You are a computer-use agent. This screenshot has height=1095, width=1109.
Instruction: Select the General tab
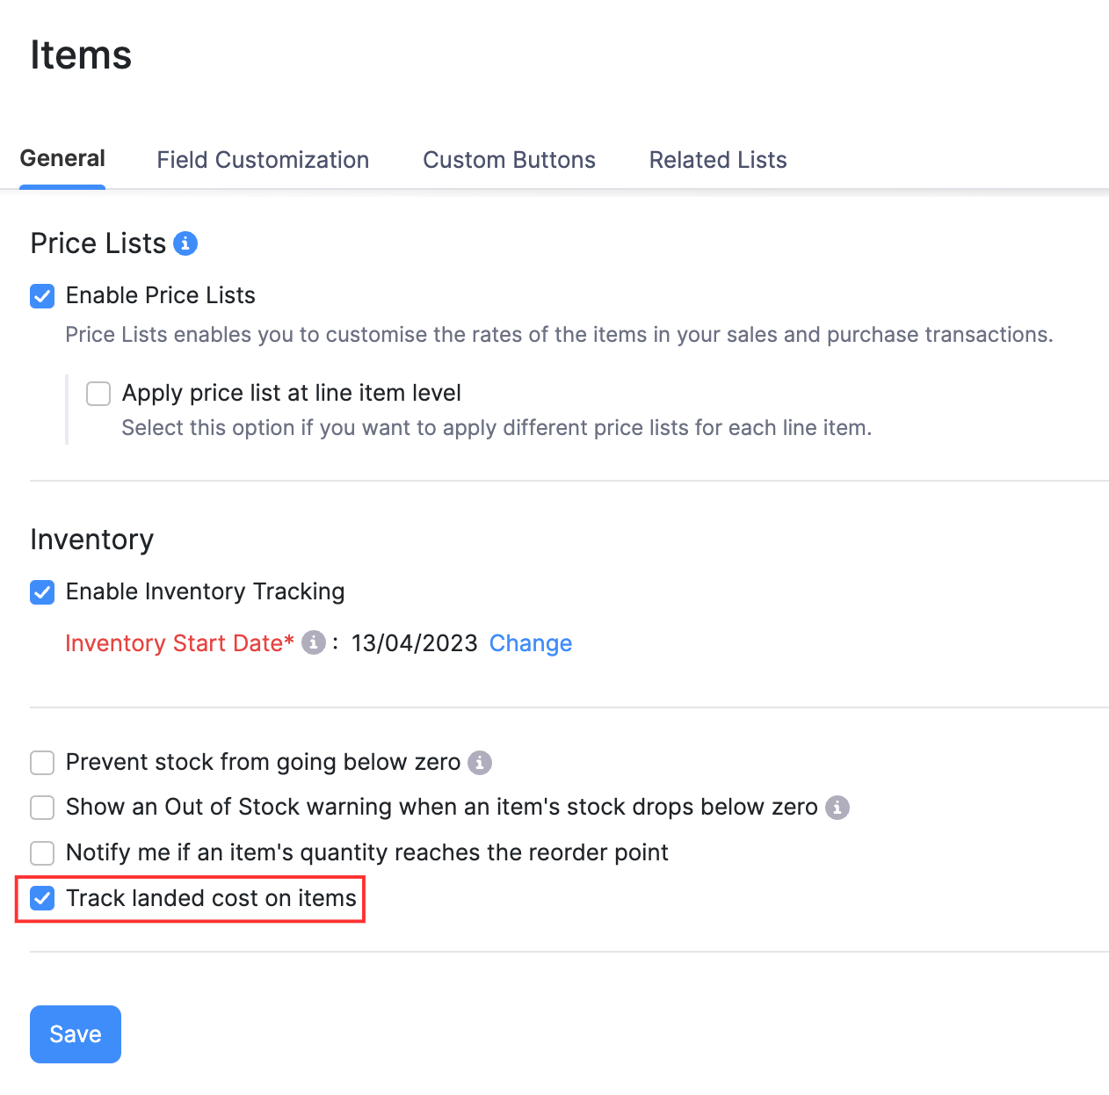62,159
